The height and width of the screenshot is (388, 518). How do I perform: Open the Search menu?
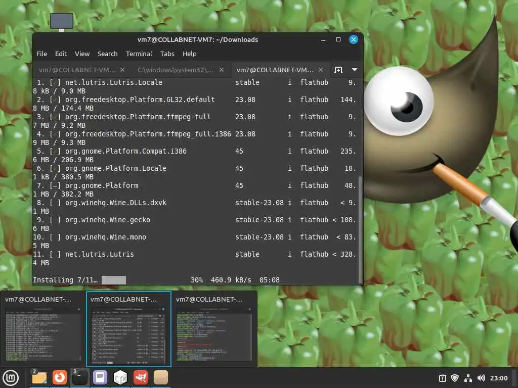[x=107, y=54]
